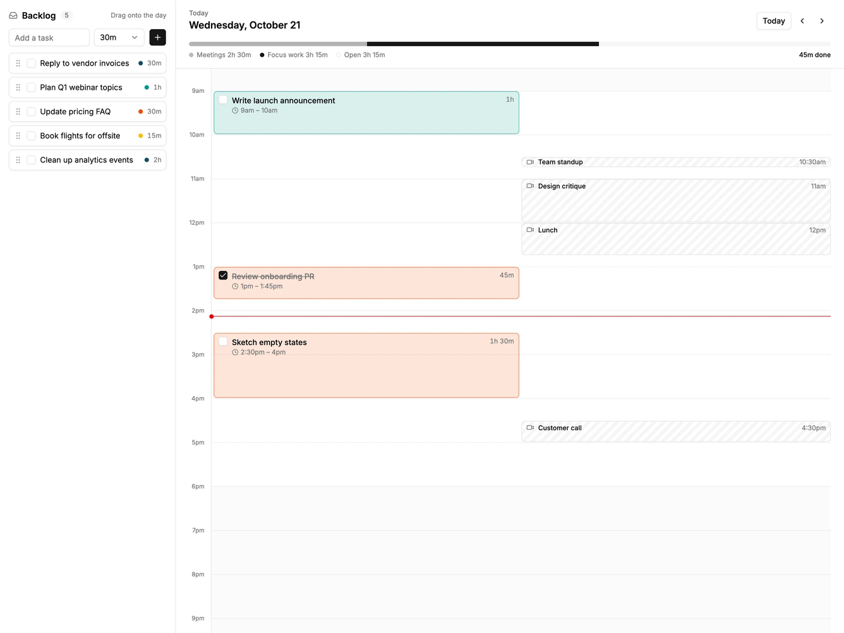This screenshot has height=633, width=844.
Task: Grab drag handle of Update pricing FAQ
Action: pyautogui.click(x=18, y=111)
